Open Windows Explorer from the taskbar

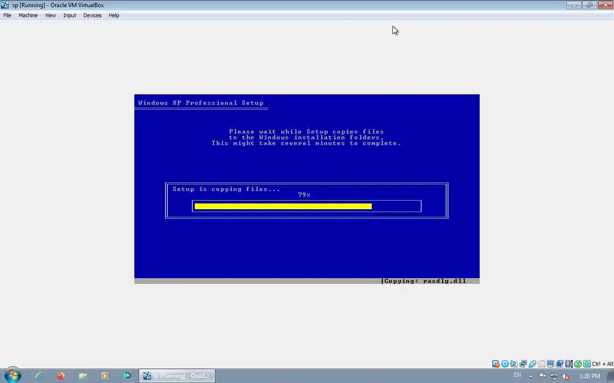coord(83,376)
